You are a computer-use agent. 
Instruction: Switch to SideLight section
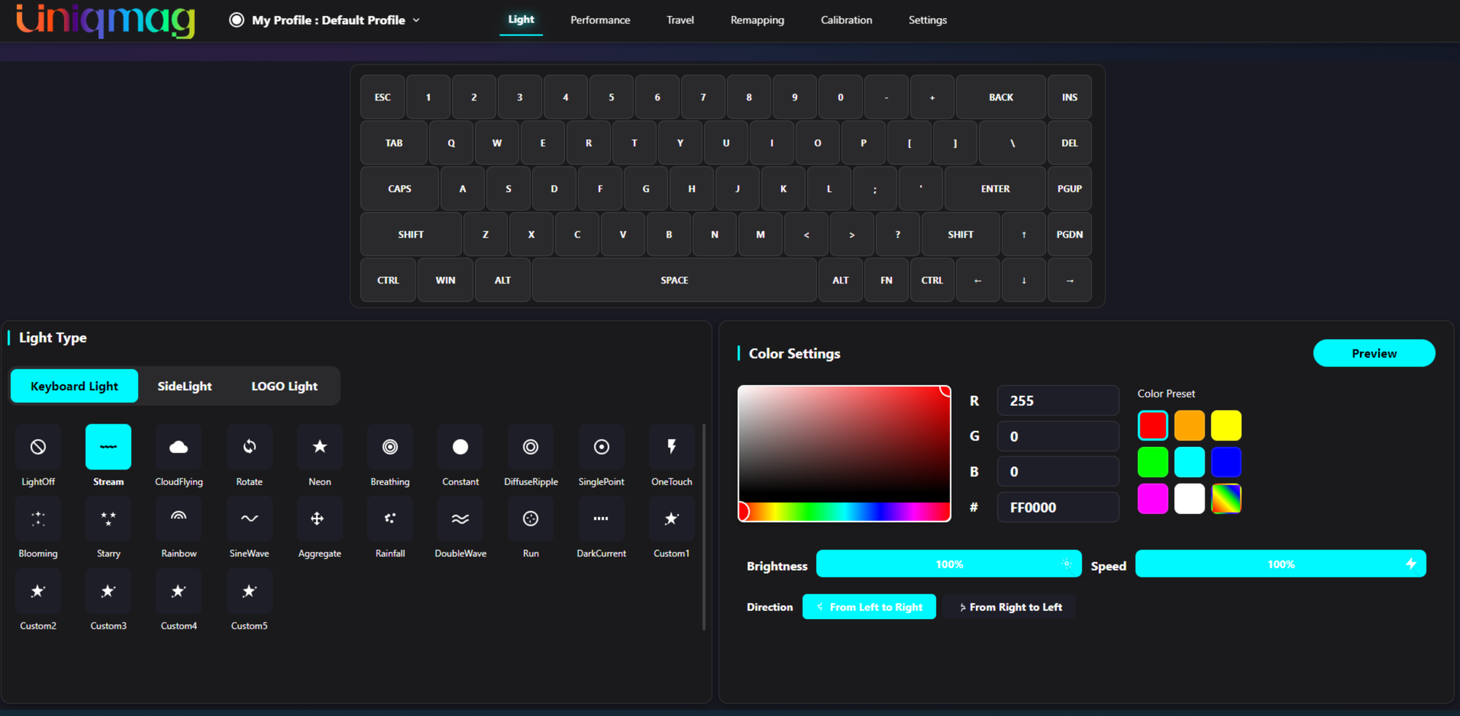[x=185, y=386]
